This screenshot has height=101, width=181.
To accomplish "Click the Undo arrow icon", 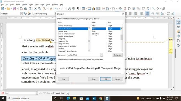I will [56, 9].
